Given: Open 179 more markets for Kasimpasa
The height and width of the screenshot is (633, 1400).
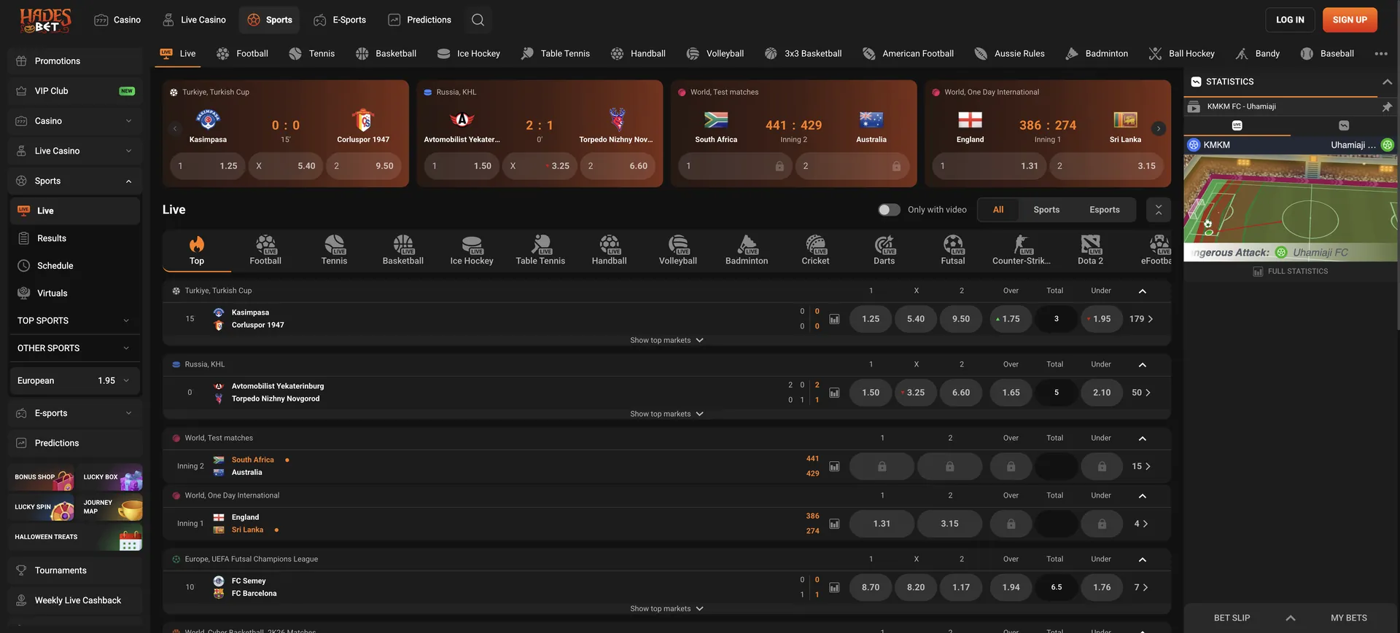Looking at the screenshot, I should click(1141, 319).
